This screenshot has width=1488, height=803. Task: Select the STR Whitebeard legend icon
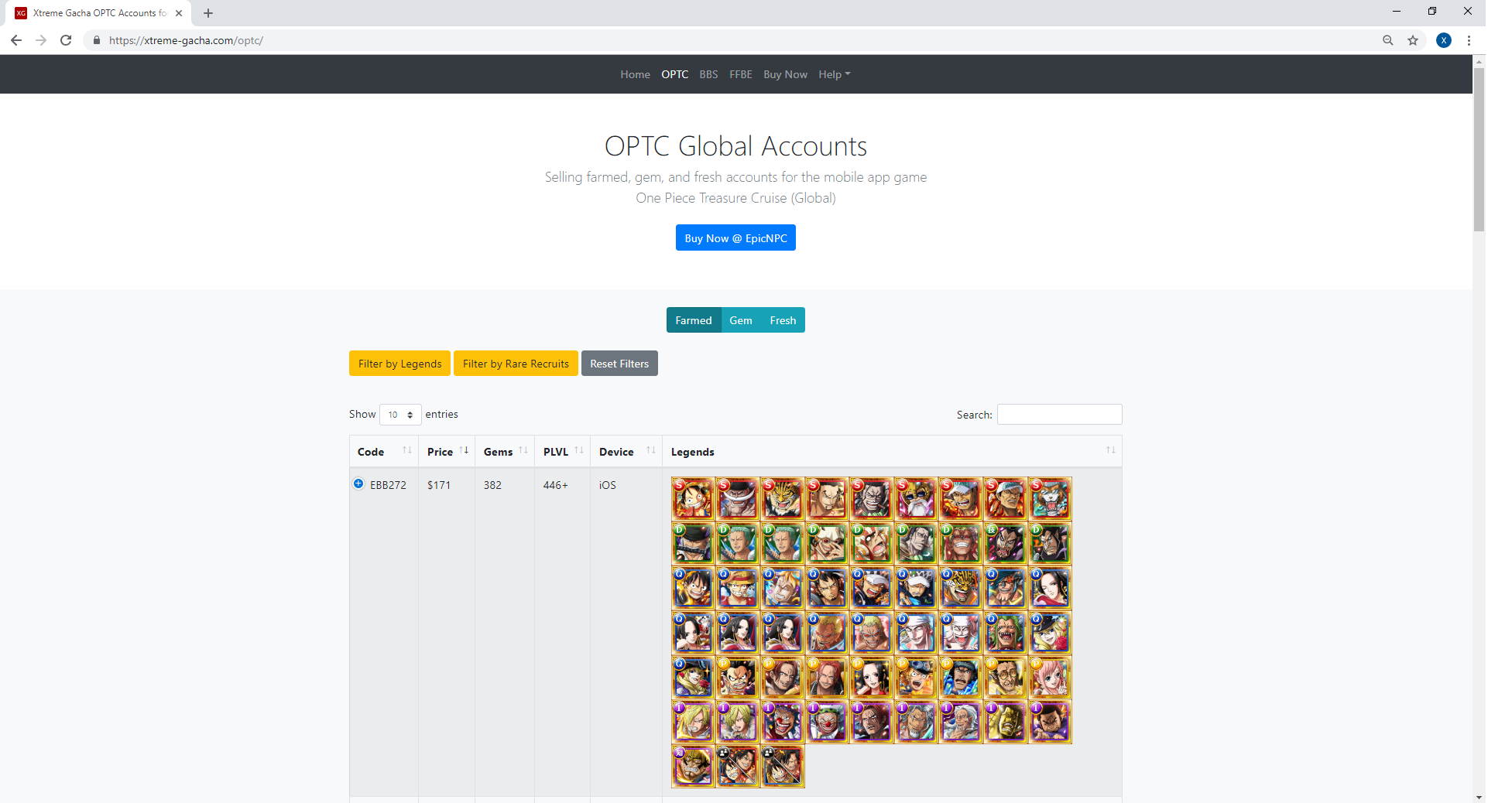(x=737, y=499)
